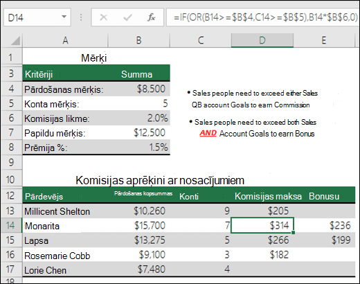Viewport: 360px width, 284px height.
Task: Select column B header
Action: [x=138, y=40]
